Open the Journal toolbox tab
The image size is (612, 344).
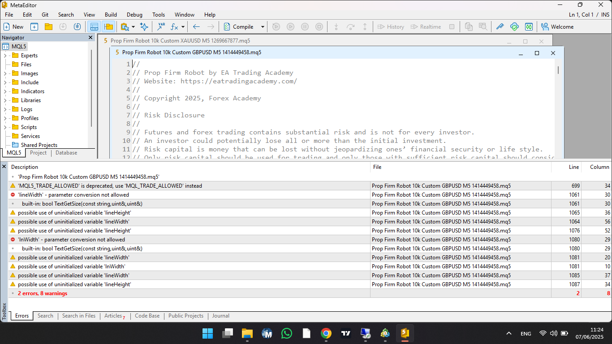tap(221, 316)
